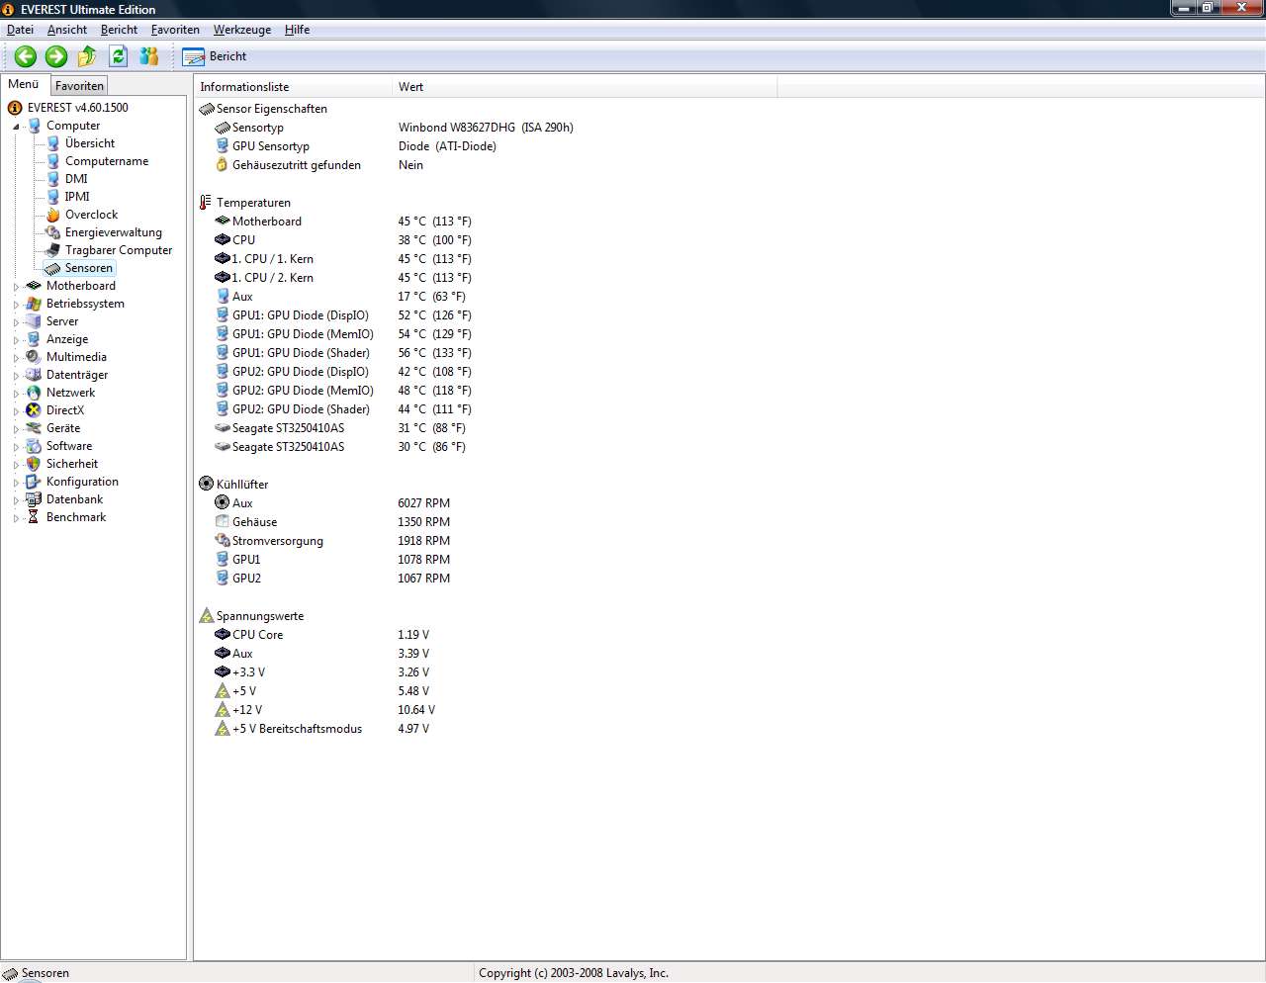Open the Datei menu
Image resolution: width=1266 pixels, height=983 pixels.
coord(20,30)
